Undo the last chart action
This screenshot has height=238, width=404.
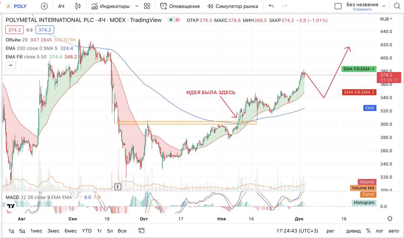pyautogui.click(x=271, y=6)
